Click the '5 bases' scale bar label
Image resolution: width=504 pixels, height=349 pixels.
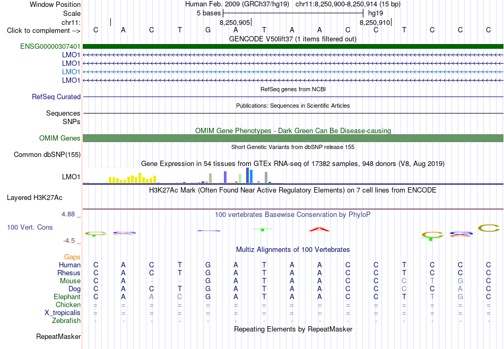click(x=209, y=13)
